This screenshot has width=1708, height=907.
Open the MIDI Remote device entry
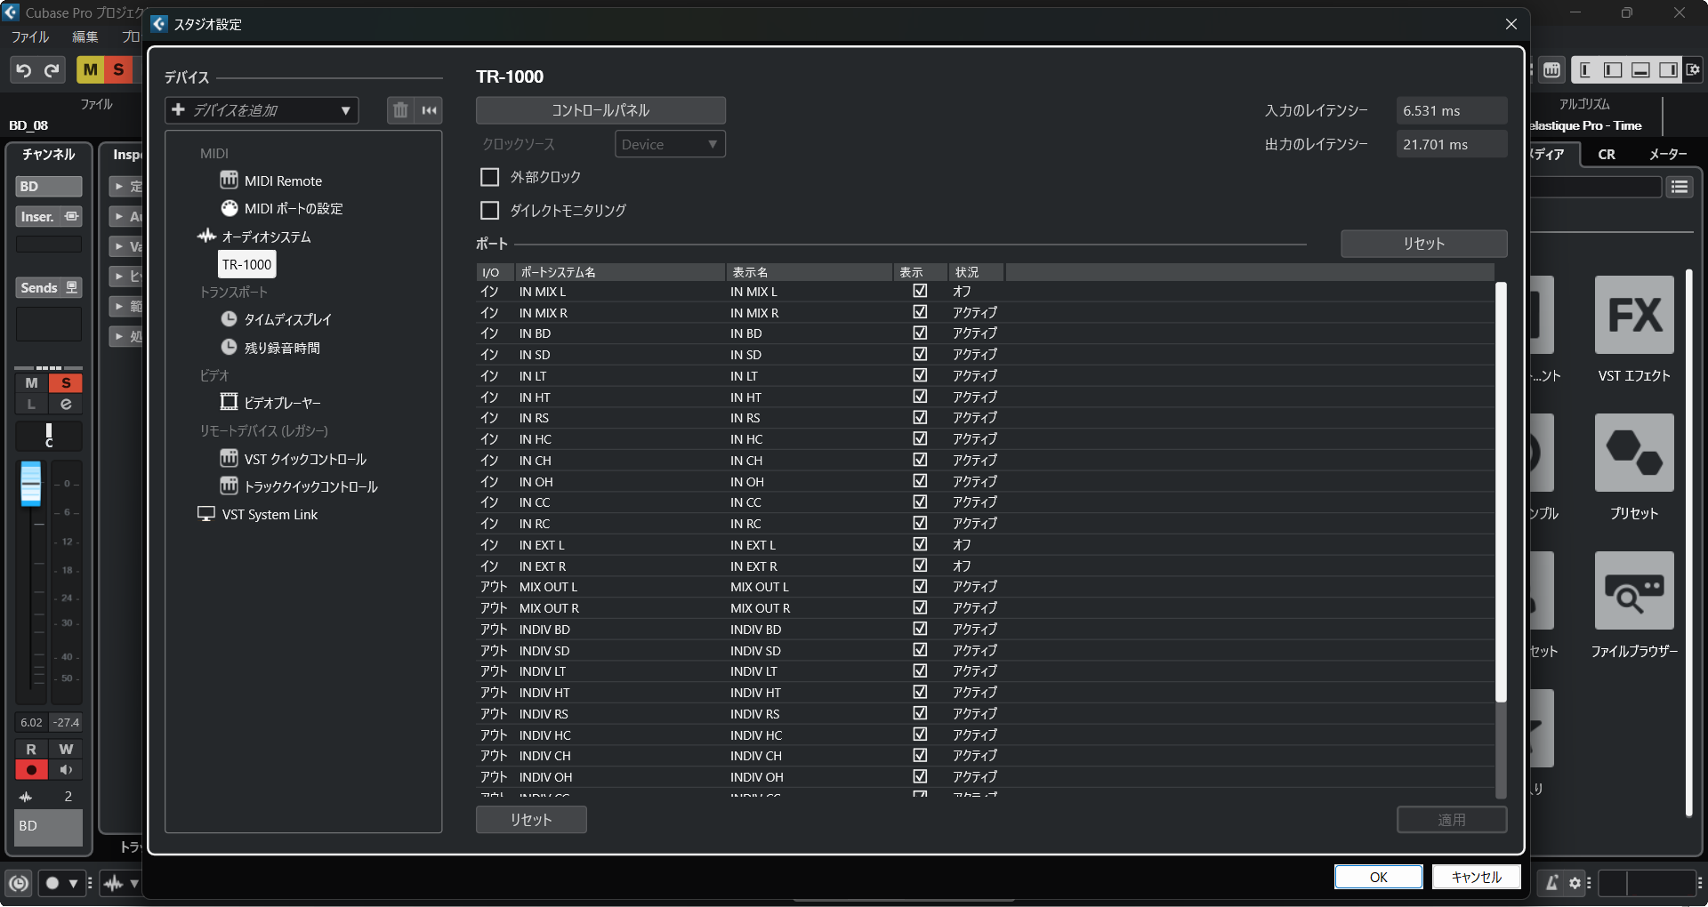pos(282,181)
